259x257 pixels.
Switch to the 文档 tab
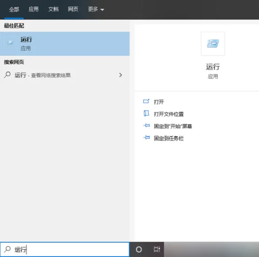coord(53,9)
